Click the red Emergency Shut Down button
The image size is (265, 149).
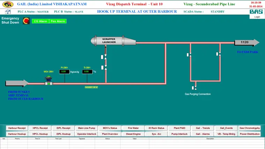click(26, 21)
